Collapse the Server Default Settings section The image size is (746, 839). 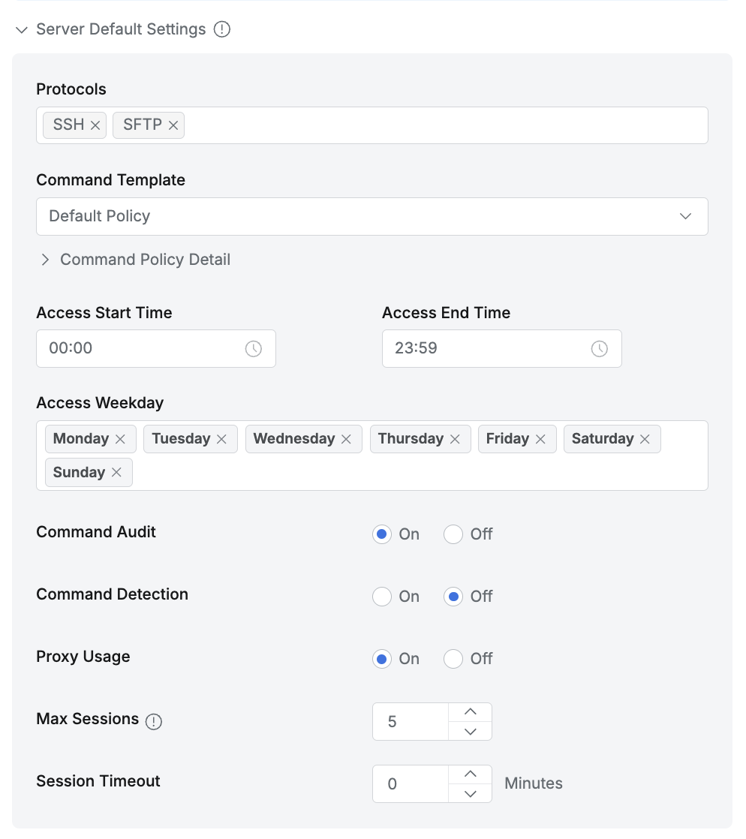(x=21, y=30)
